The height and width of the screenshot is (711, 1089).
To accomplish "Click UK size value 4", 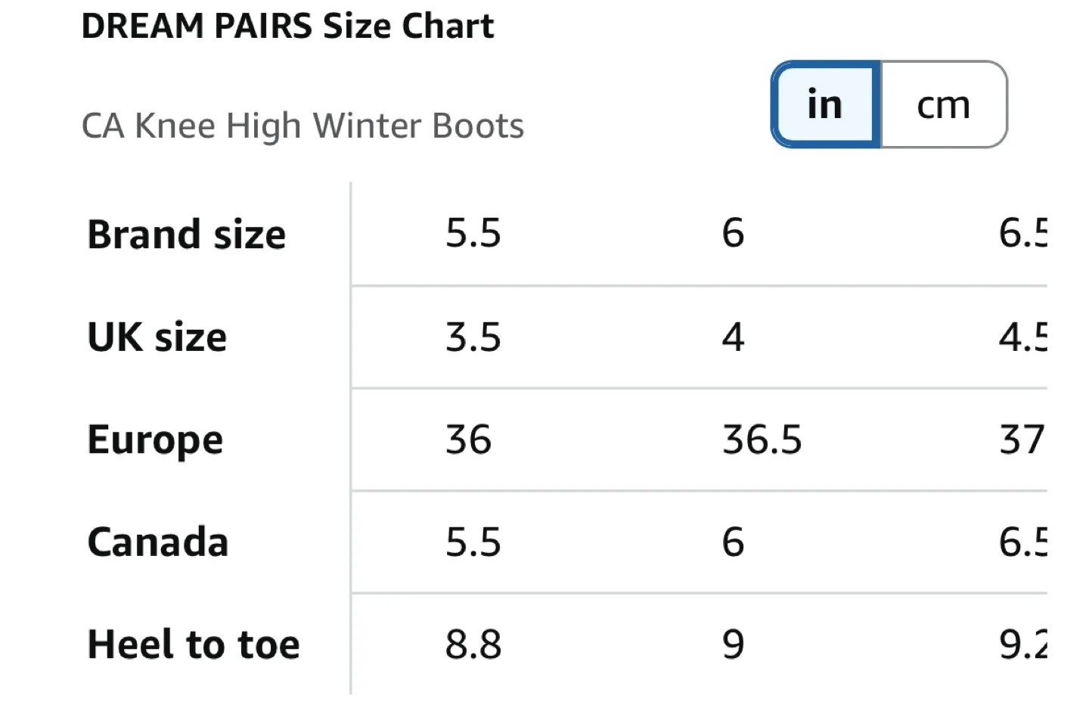I will (x=732, y=337).
